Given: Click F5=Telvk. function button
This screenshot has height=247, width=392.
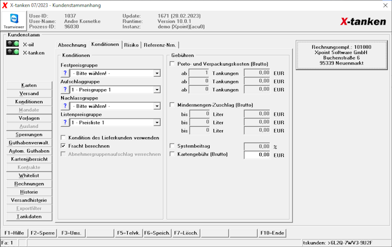Looking at the screenshot, I should tap(128, 233).
